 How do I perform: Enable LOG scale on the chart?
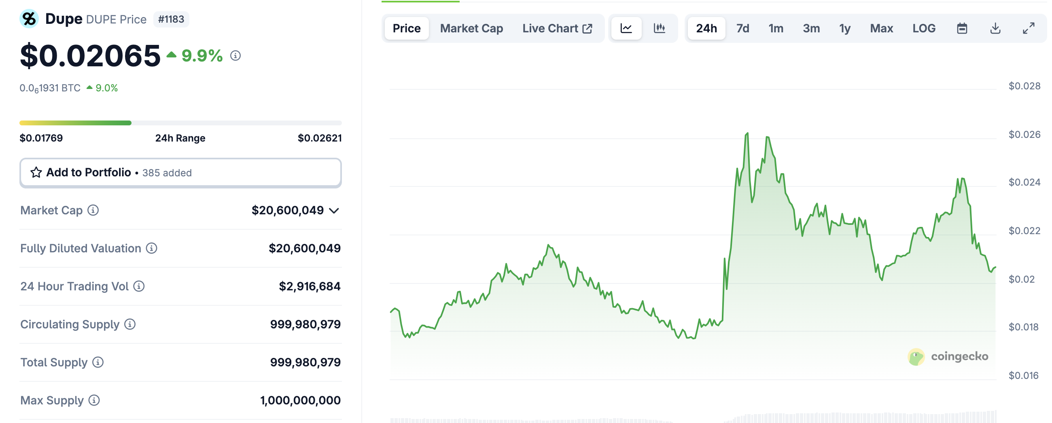[924, 28]
